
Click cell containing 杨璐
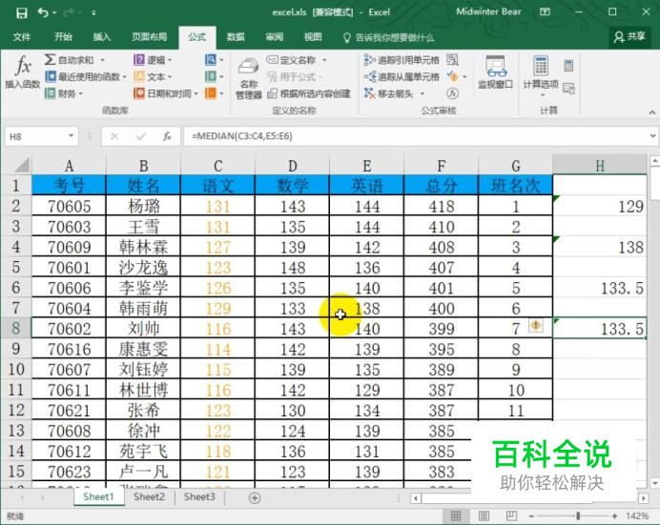pyautogui.click(x=143, y=206)
